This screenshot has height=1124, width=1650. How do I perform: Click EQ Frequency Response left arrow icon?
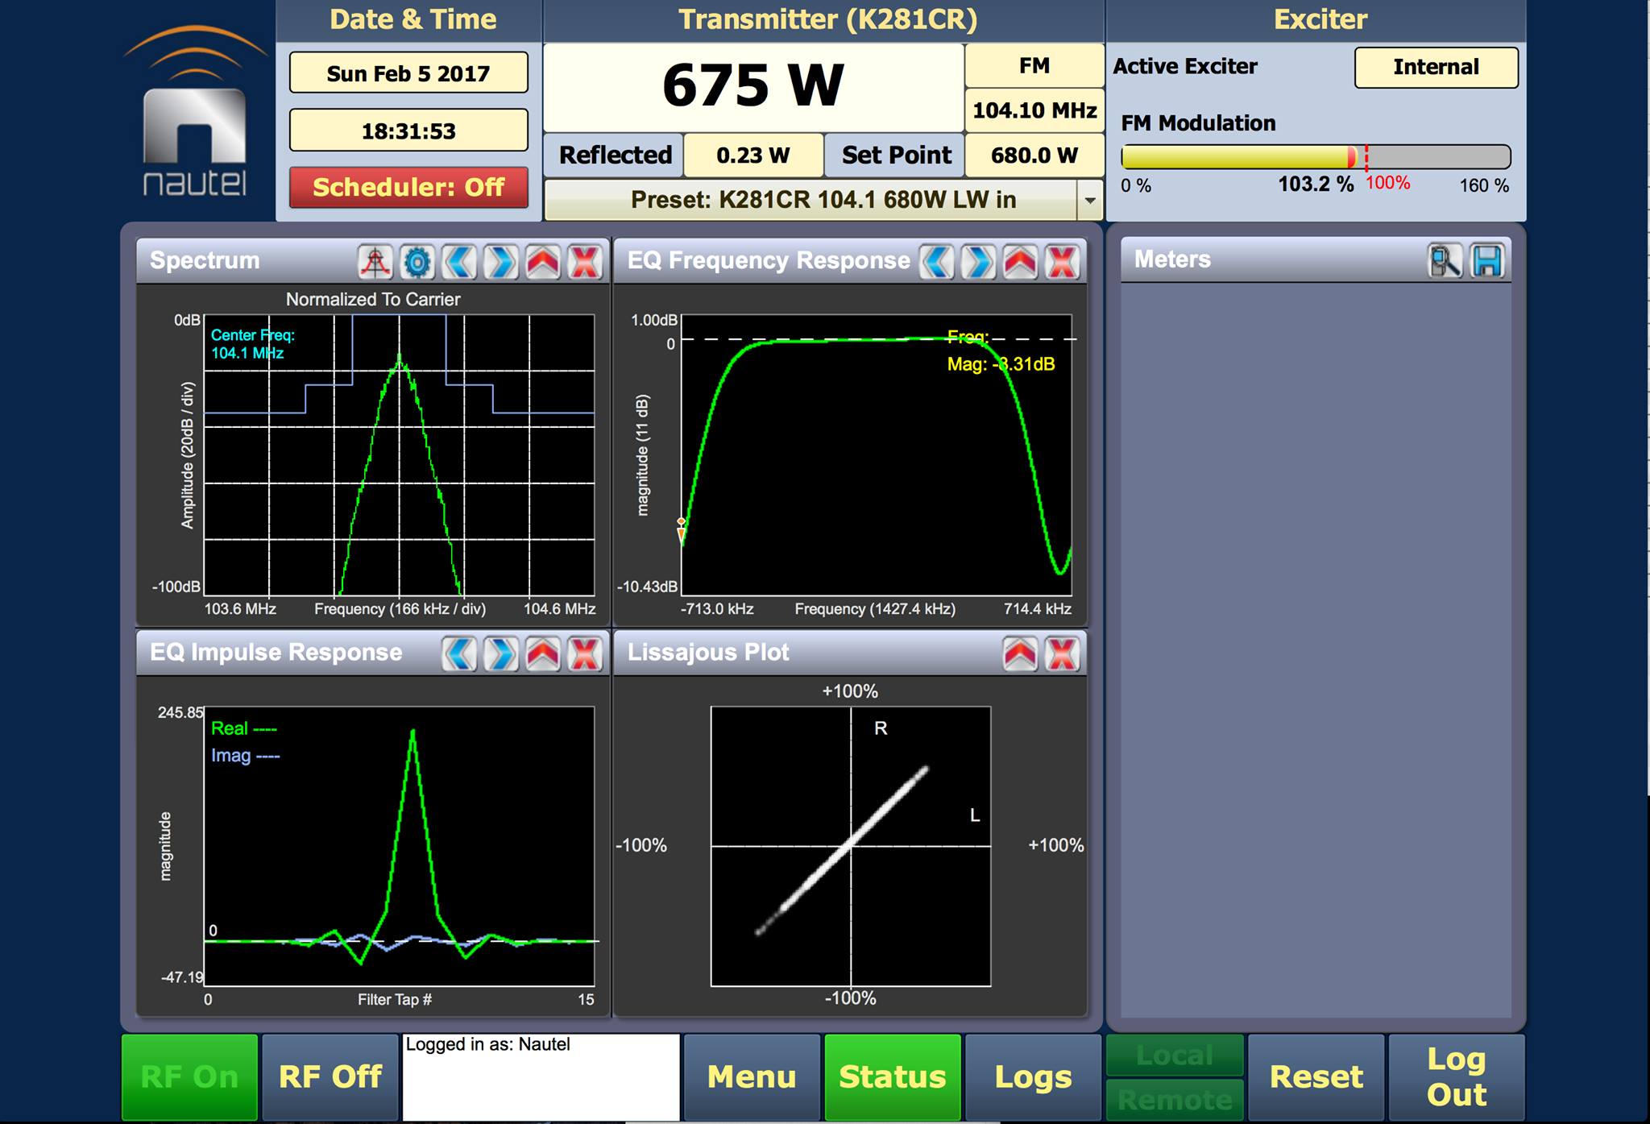(937, 262)
